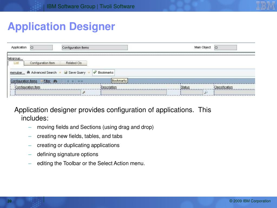Screen dimensions: 277x208
Task: Click the Status column header
Action: 185,87
